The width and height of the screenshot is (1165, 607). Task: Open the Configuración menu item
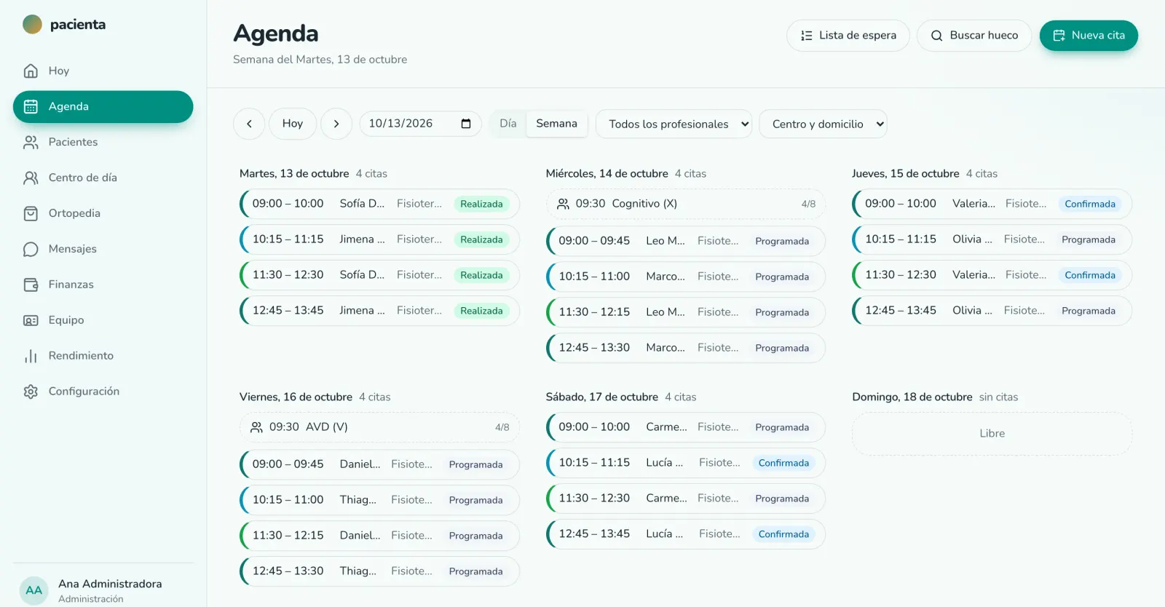pos(103,392)
